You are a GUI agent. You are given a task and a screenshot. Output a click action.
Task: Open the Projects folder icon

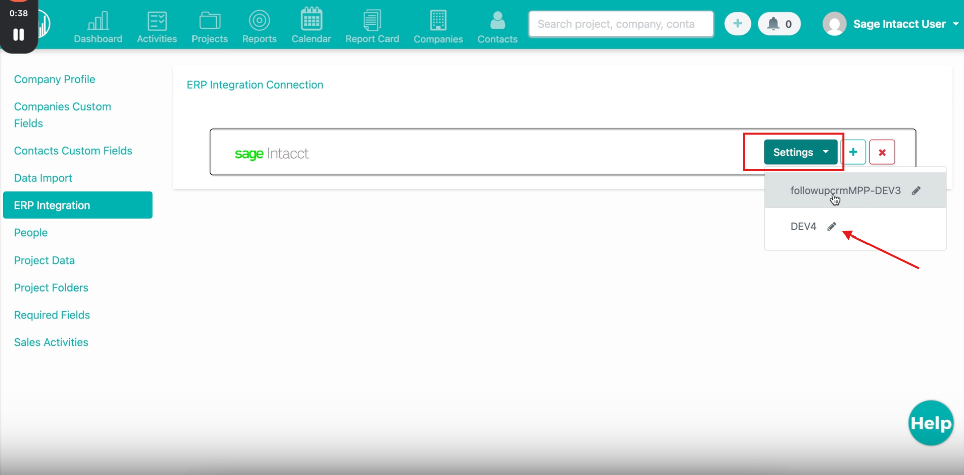(210, 21)
